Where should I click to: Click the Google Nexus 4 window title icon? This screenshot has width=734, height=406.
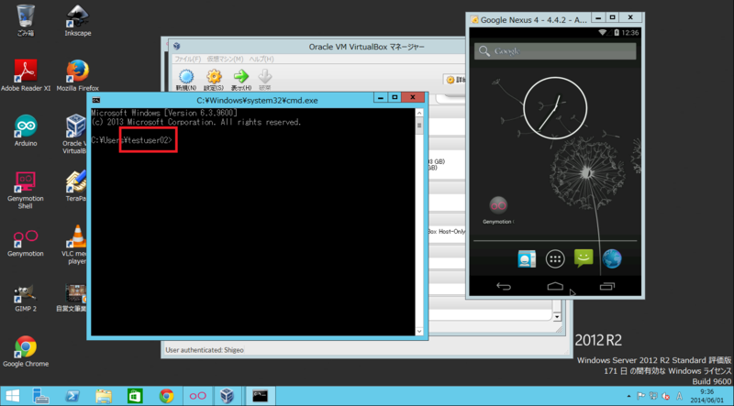[x=475, y=19]
